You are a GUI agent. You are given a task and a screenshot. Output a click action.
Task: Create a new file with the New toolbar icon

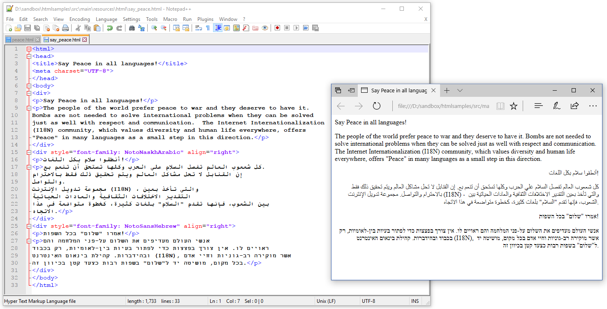(x=9, y=28)
